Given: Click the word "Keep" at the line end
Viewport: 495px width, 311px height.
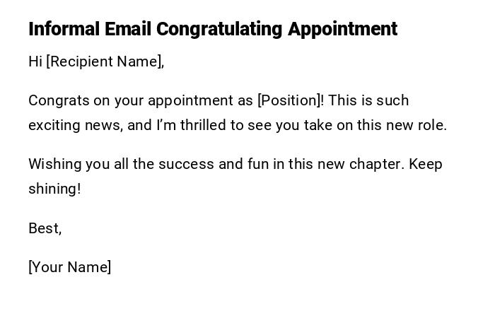Looking at the screenshot, I should pyautogui.click(x=426, y=164).
